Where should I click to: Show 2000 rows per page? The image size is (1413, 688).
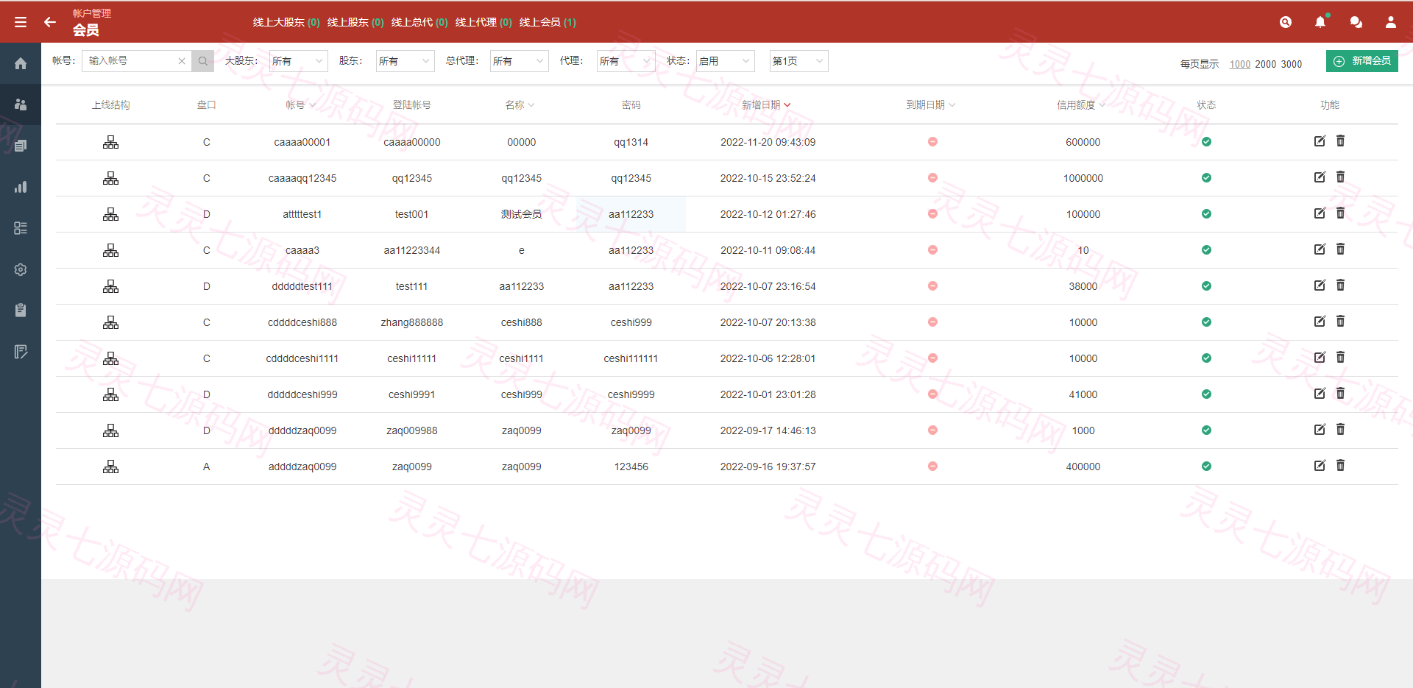[x=1266, y=64]
